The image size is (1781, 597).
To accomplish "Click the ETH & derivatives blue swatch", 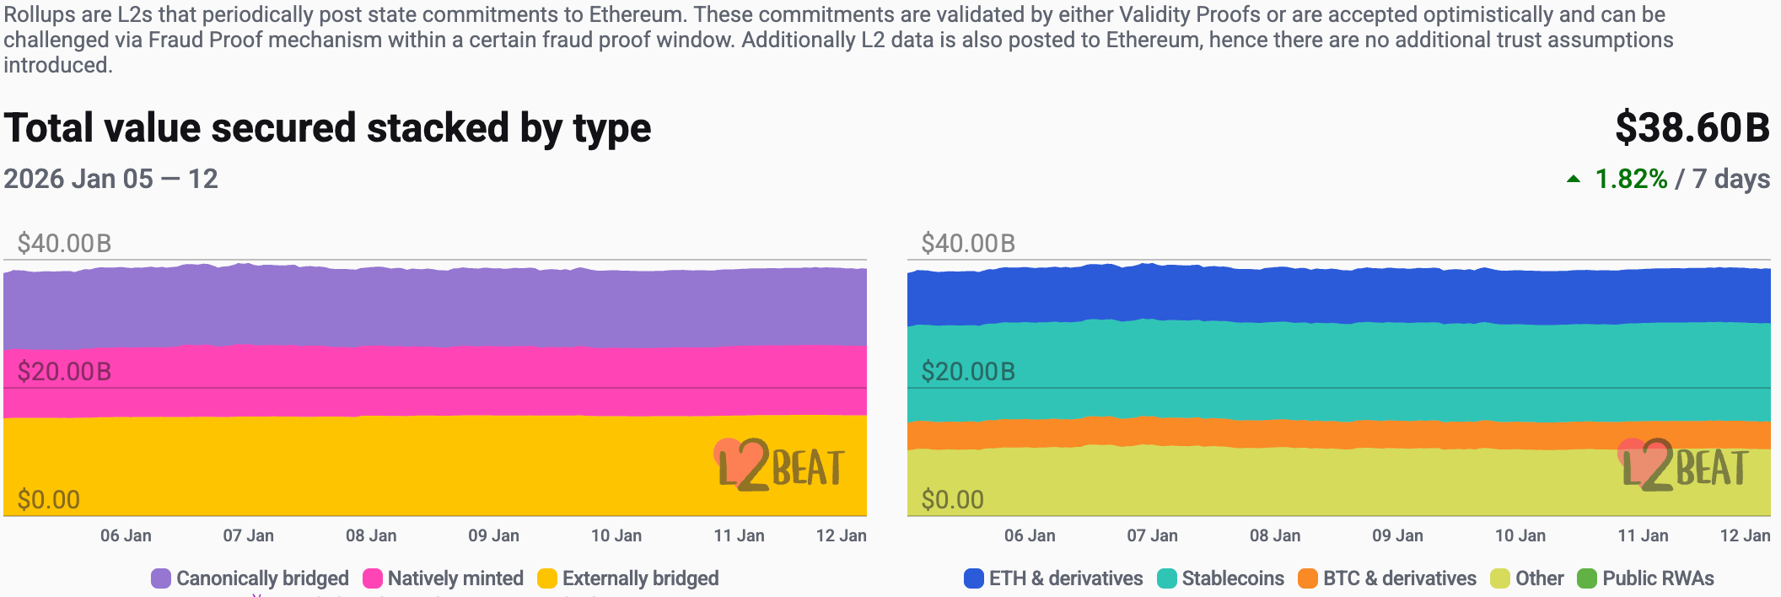I will pyautogui.click(x=974, y=578).
